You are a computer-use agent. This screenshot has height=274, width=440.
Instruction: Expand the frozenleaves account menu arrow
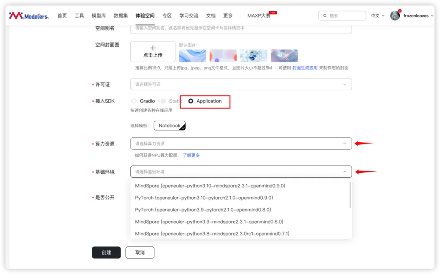(x=432, y=16)
